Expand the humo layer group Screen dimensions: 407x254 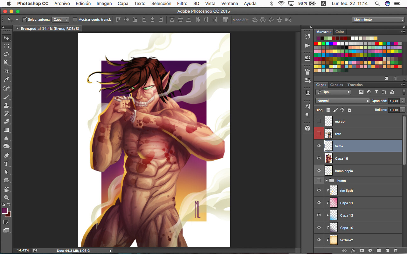click(x=326, y=181)
